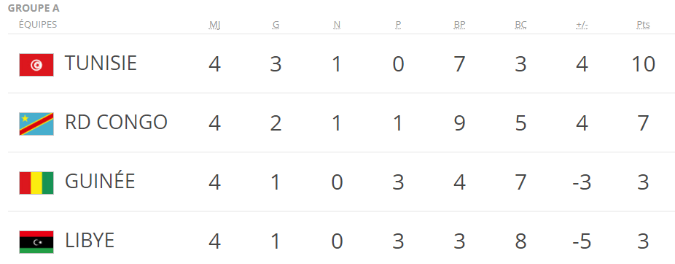Click the BP column header
Image resolution: width=675 pixels, height=264 pixels.
459,25
